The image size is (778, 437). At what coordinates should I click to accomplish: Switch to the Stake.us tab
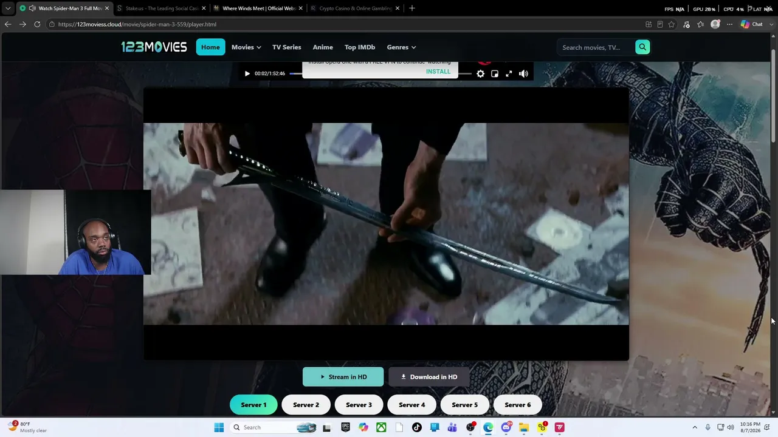click(161, 8)
